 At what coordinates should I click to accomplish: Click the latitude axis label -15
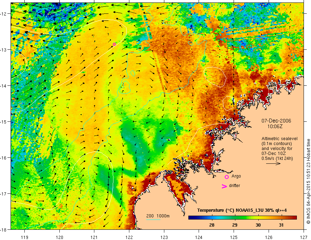(4, 121)
